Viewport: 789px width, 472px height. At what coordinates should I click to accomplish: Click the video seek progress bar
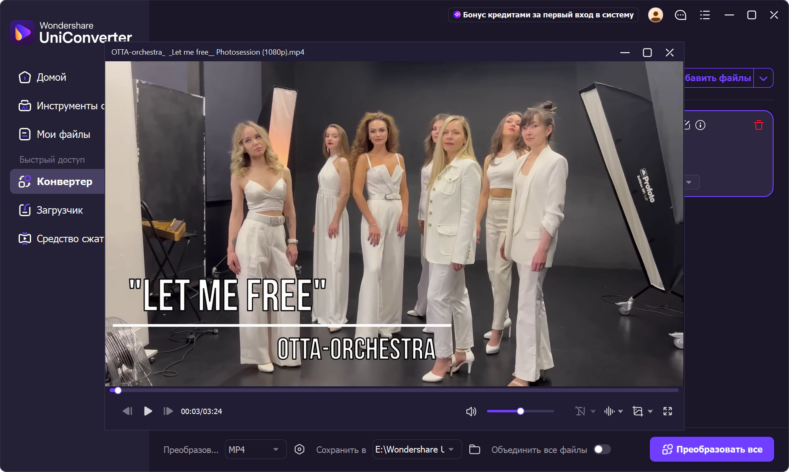coord(394,390)
